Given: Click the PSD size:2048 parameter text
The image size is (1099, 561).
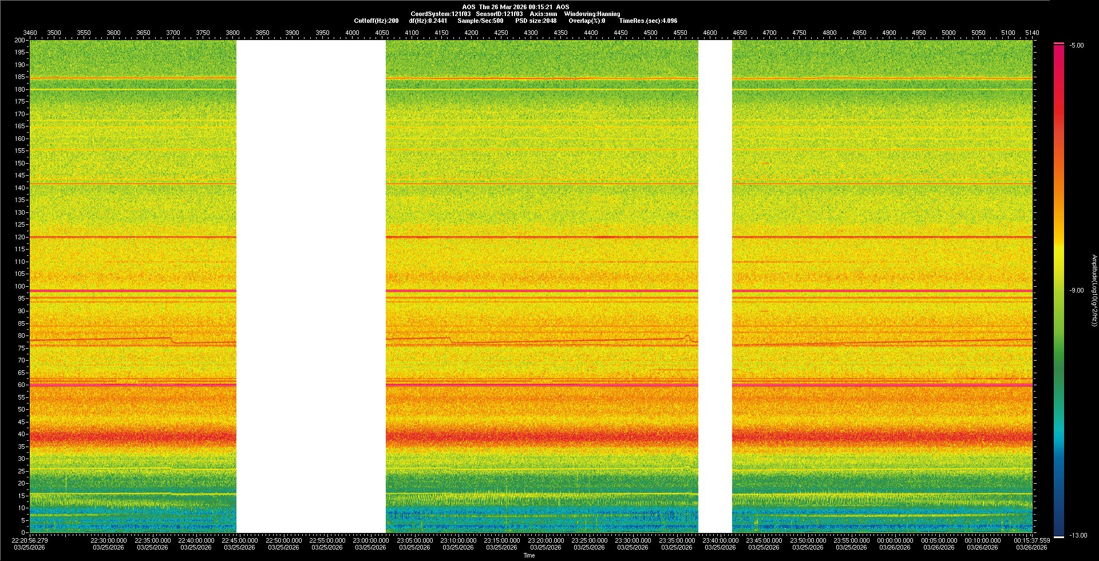Looking at the screenshot, I should [536, 21].
